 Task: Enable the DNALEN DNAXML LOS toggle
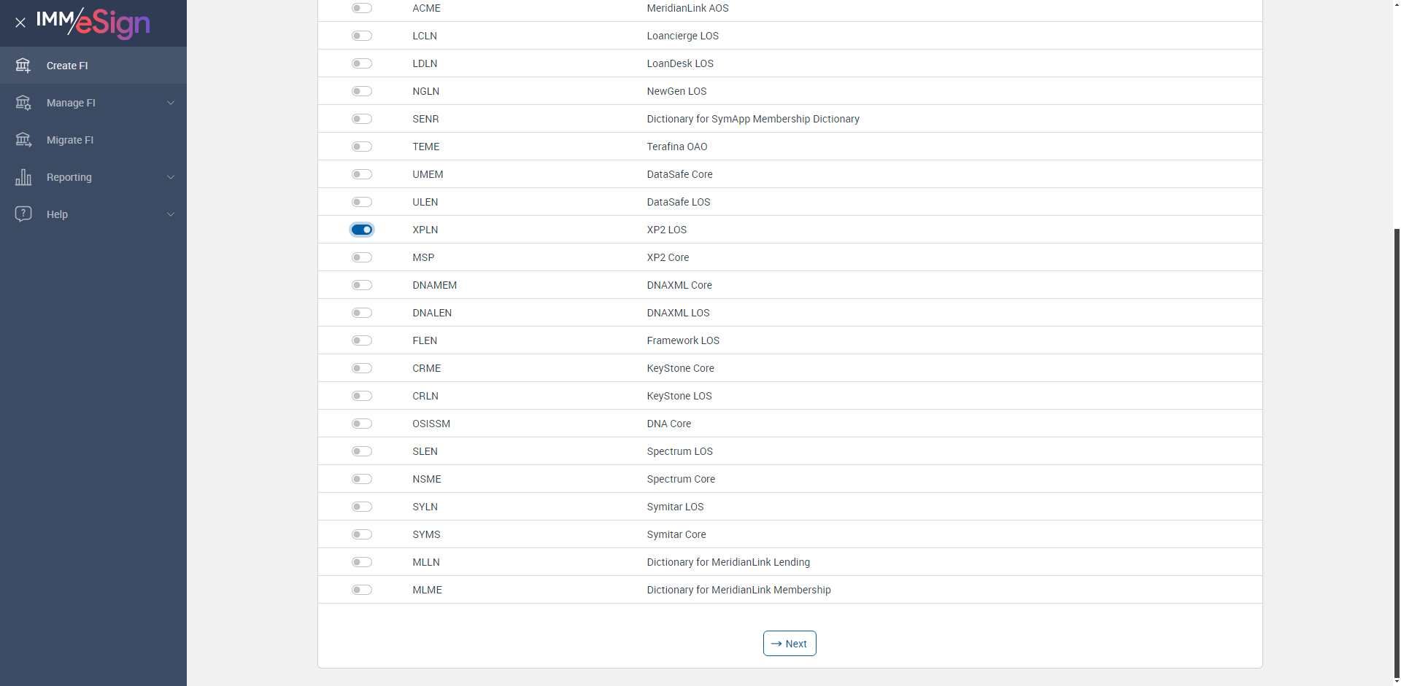362,313
